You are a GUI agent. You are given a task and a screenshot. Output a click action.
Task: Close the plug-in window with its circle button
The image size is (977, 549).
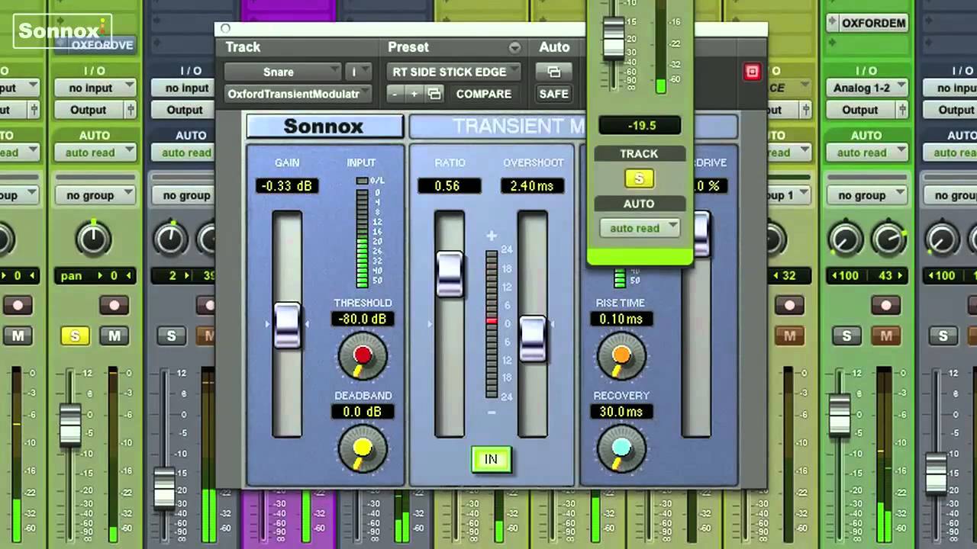(x=224, y=29)
